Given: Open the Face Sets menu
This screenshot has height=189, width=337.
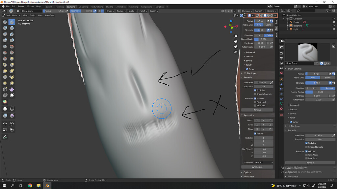Looking at the screenshot, I should tap(49, 15).
